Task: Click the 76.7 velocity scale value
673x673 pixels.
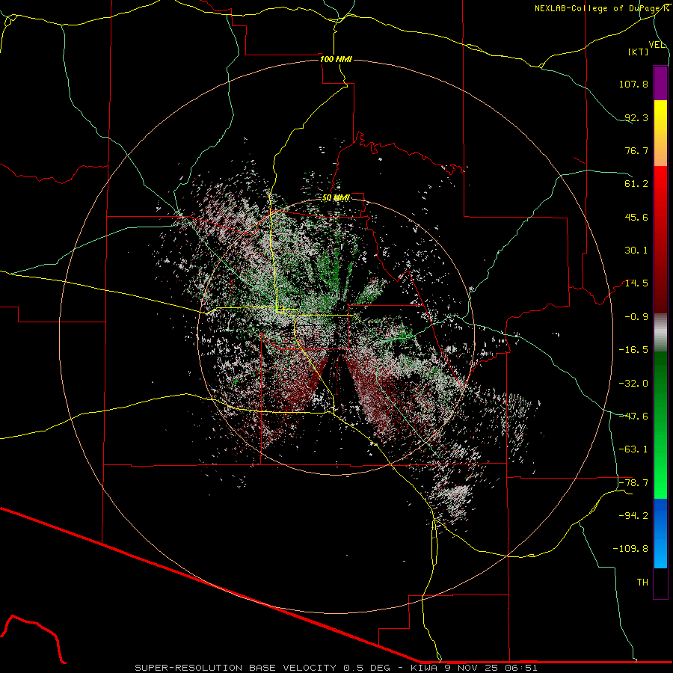Action: (636, 150)
